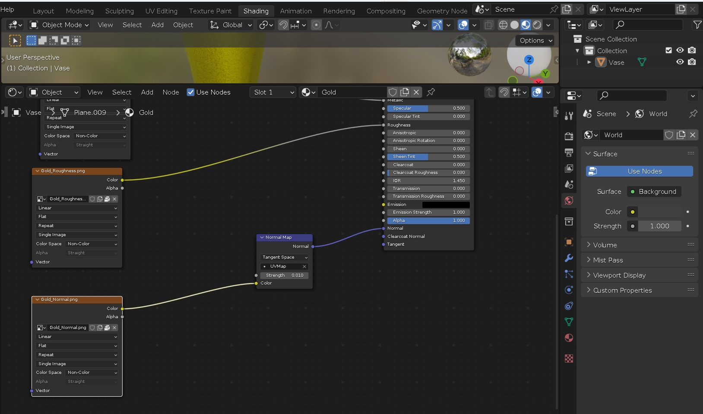Open the Slot 1 material slot dropdown
The image size is (703, 414).
(273, 92)
